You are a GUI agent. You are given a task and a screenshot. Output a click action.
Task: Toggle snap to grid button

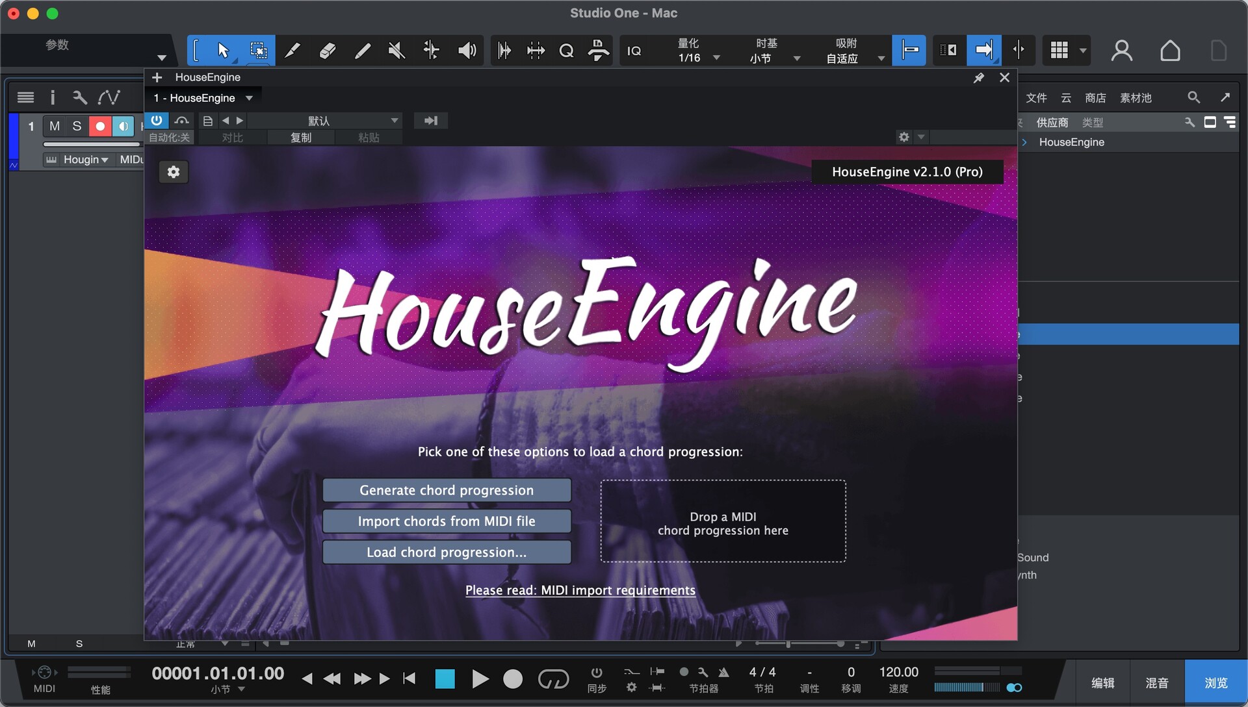point(909,51)
